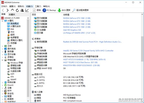Open HGST HTS721010A9E630 drive link
The width and height of the screenshot is (144, 103).
[84, 60]
